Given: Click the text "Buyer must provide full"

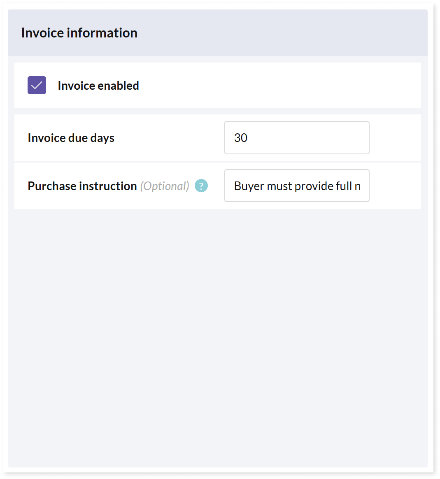Looking at the screenshot, I should pos(293,186).
